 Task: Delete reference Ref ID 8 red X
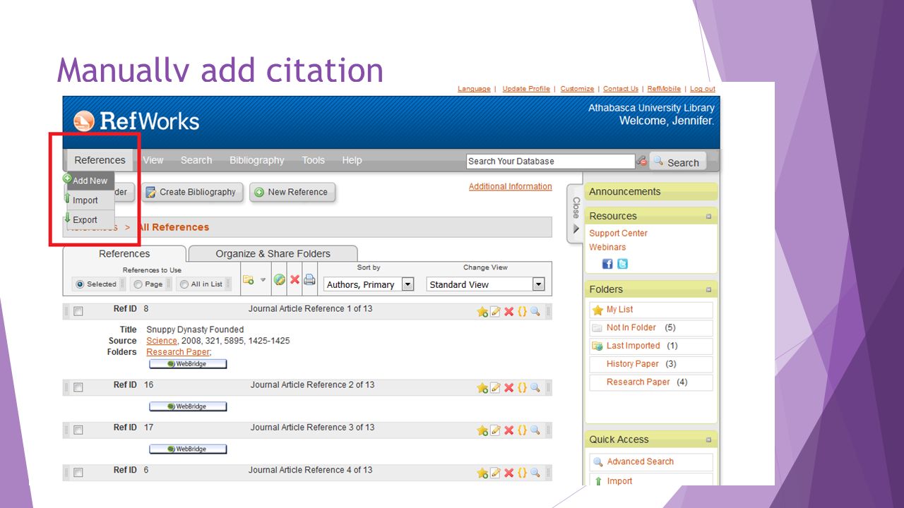[x=509, y=311]
